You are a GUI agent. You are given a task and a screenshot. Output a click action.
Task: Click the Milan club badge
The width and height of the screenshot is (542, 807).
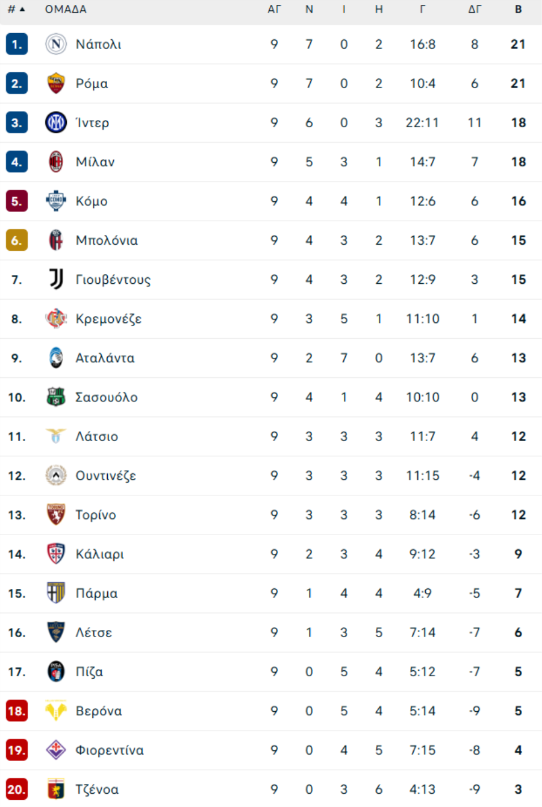click(56, 162)
